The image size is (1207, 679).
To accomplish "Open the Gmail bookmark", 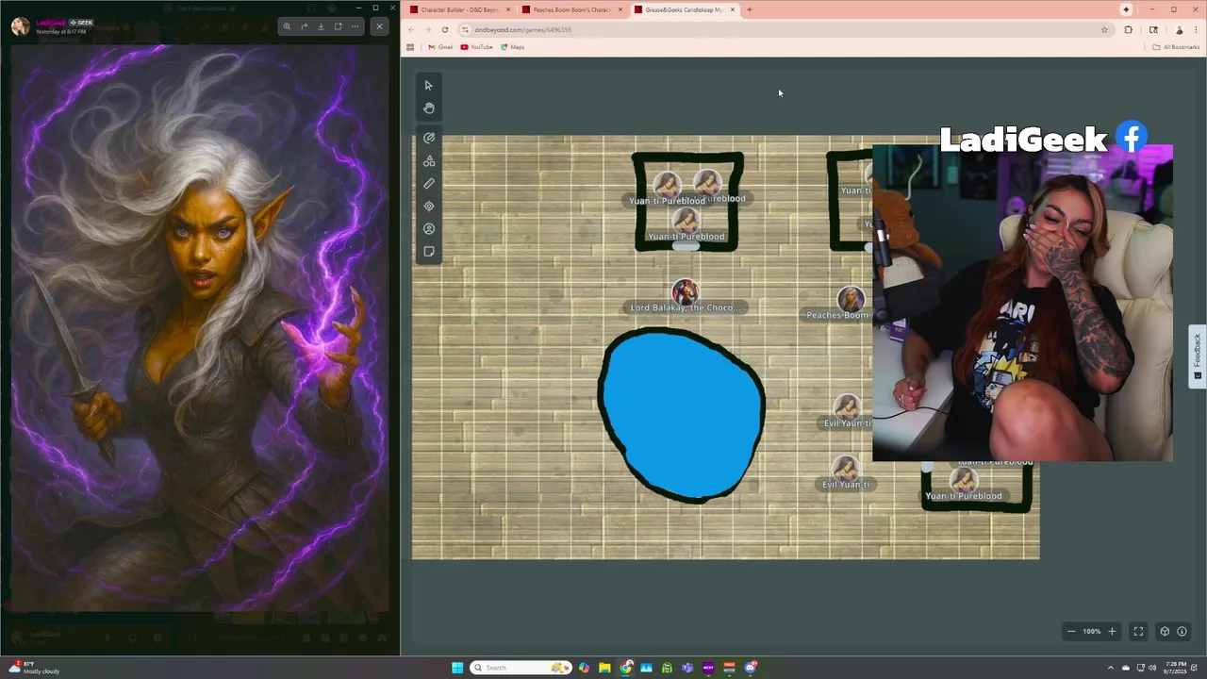I will tap(440, 47).
